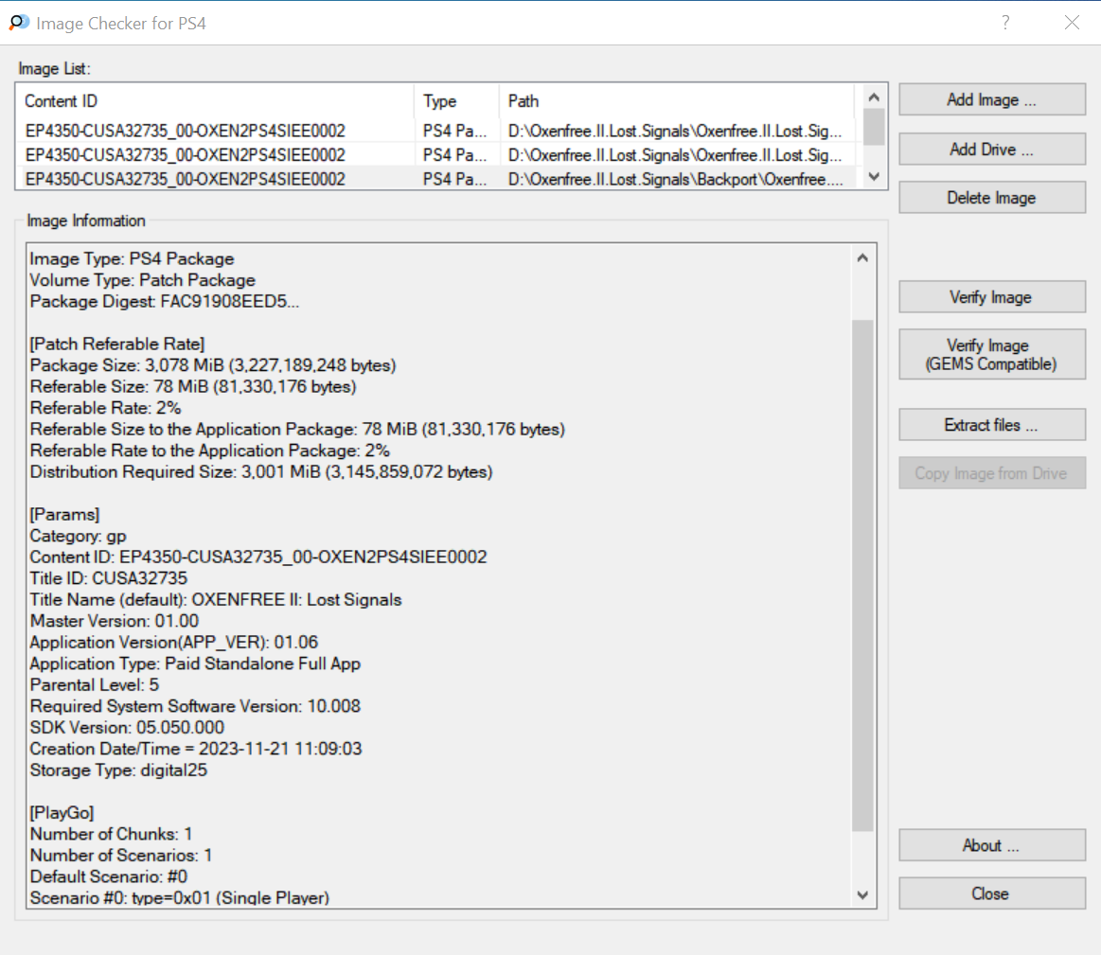Click the Image Checker app icon
Image resolution: width=1101 pixels, height=955 pixels.
(x=19, y=23)
